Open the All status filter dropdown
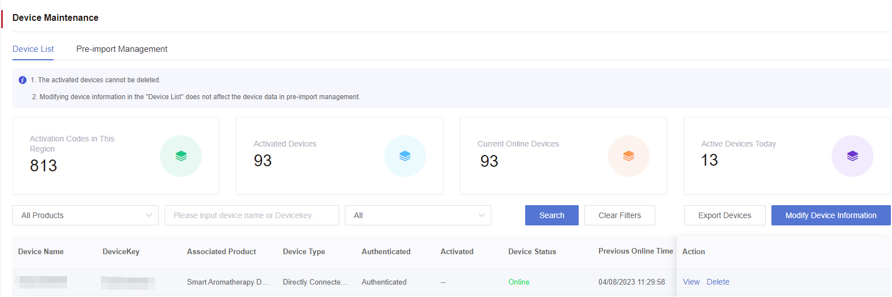Viewport: 892px width, 297px height. click(x=418, y=215)
